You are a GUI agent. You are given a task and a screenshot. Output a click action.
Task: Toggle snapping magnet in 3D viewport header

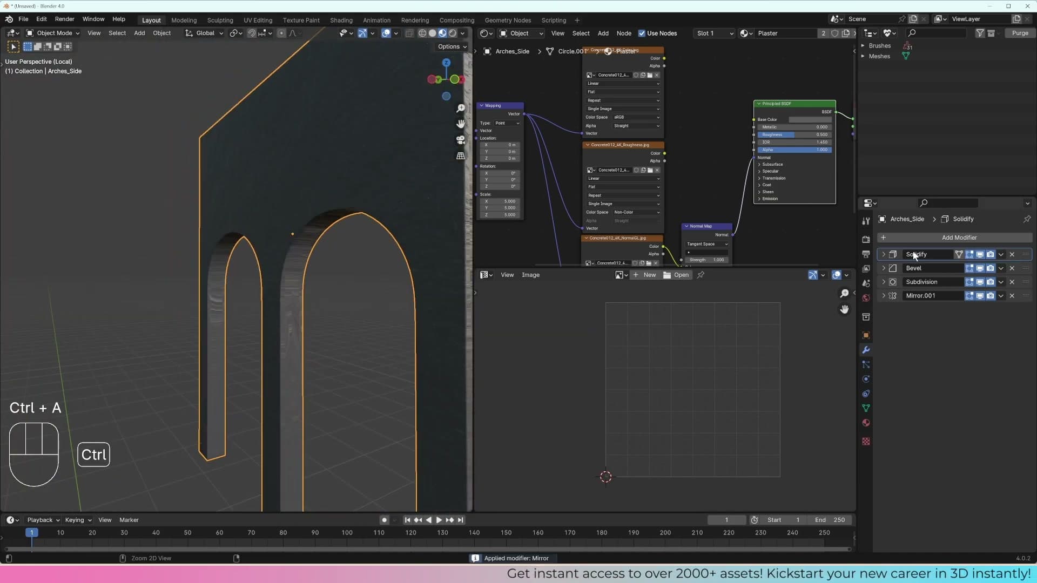point(252,33)
